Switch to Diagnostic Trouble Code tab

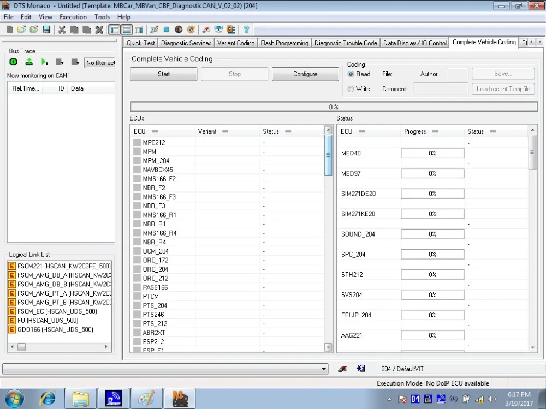(346, 43)
